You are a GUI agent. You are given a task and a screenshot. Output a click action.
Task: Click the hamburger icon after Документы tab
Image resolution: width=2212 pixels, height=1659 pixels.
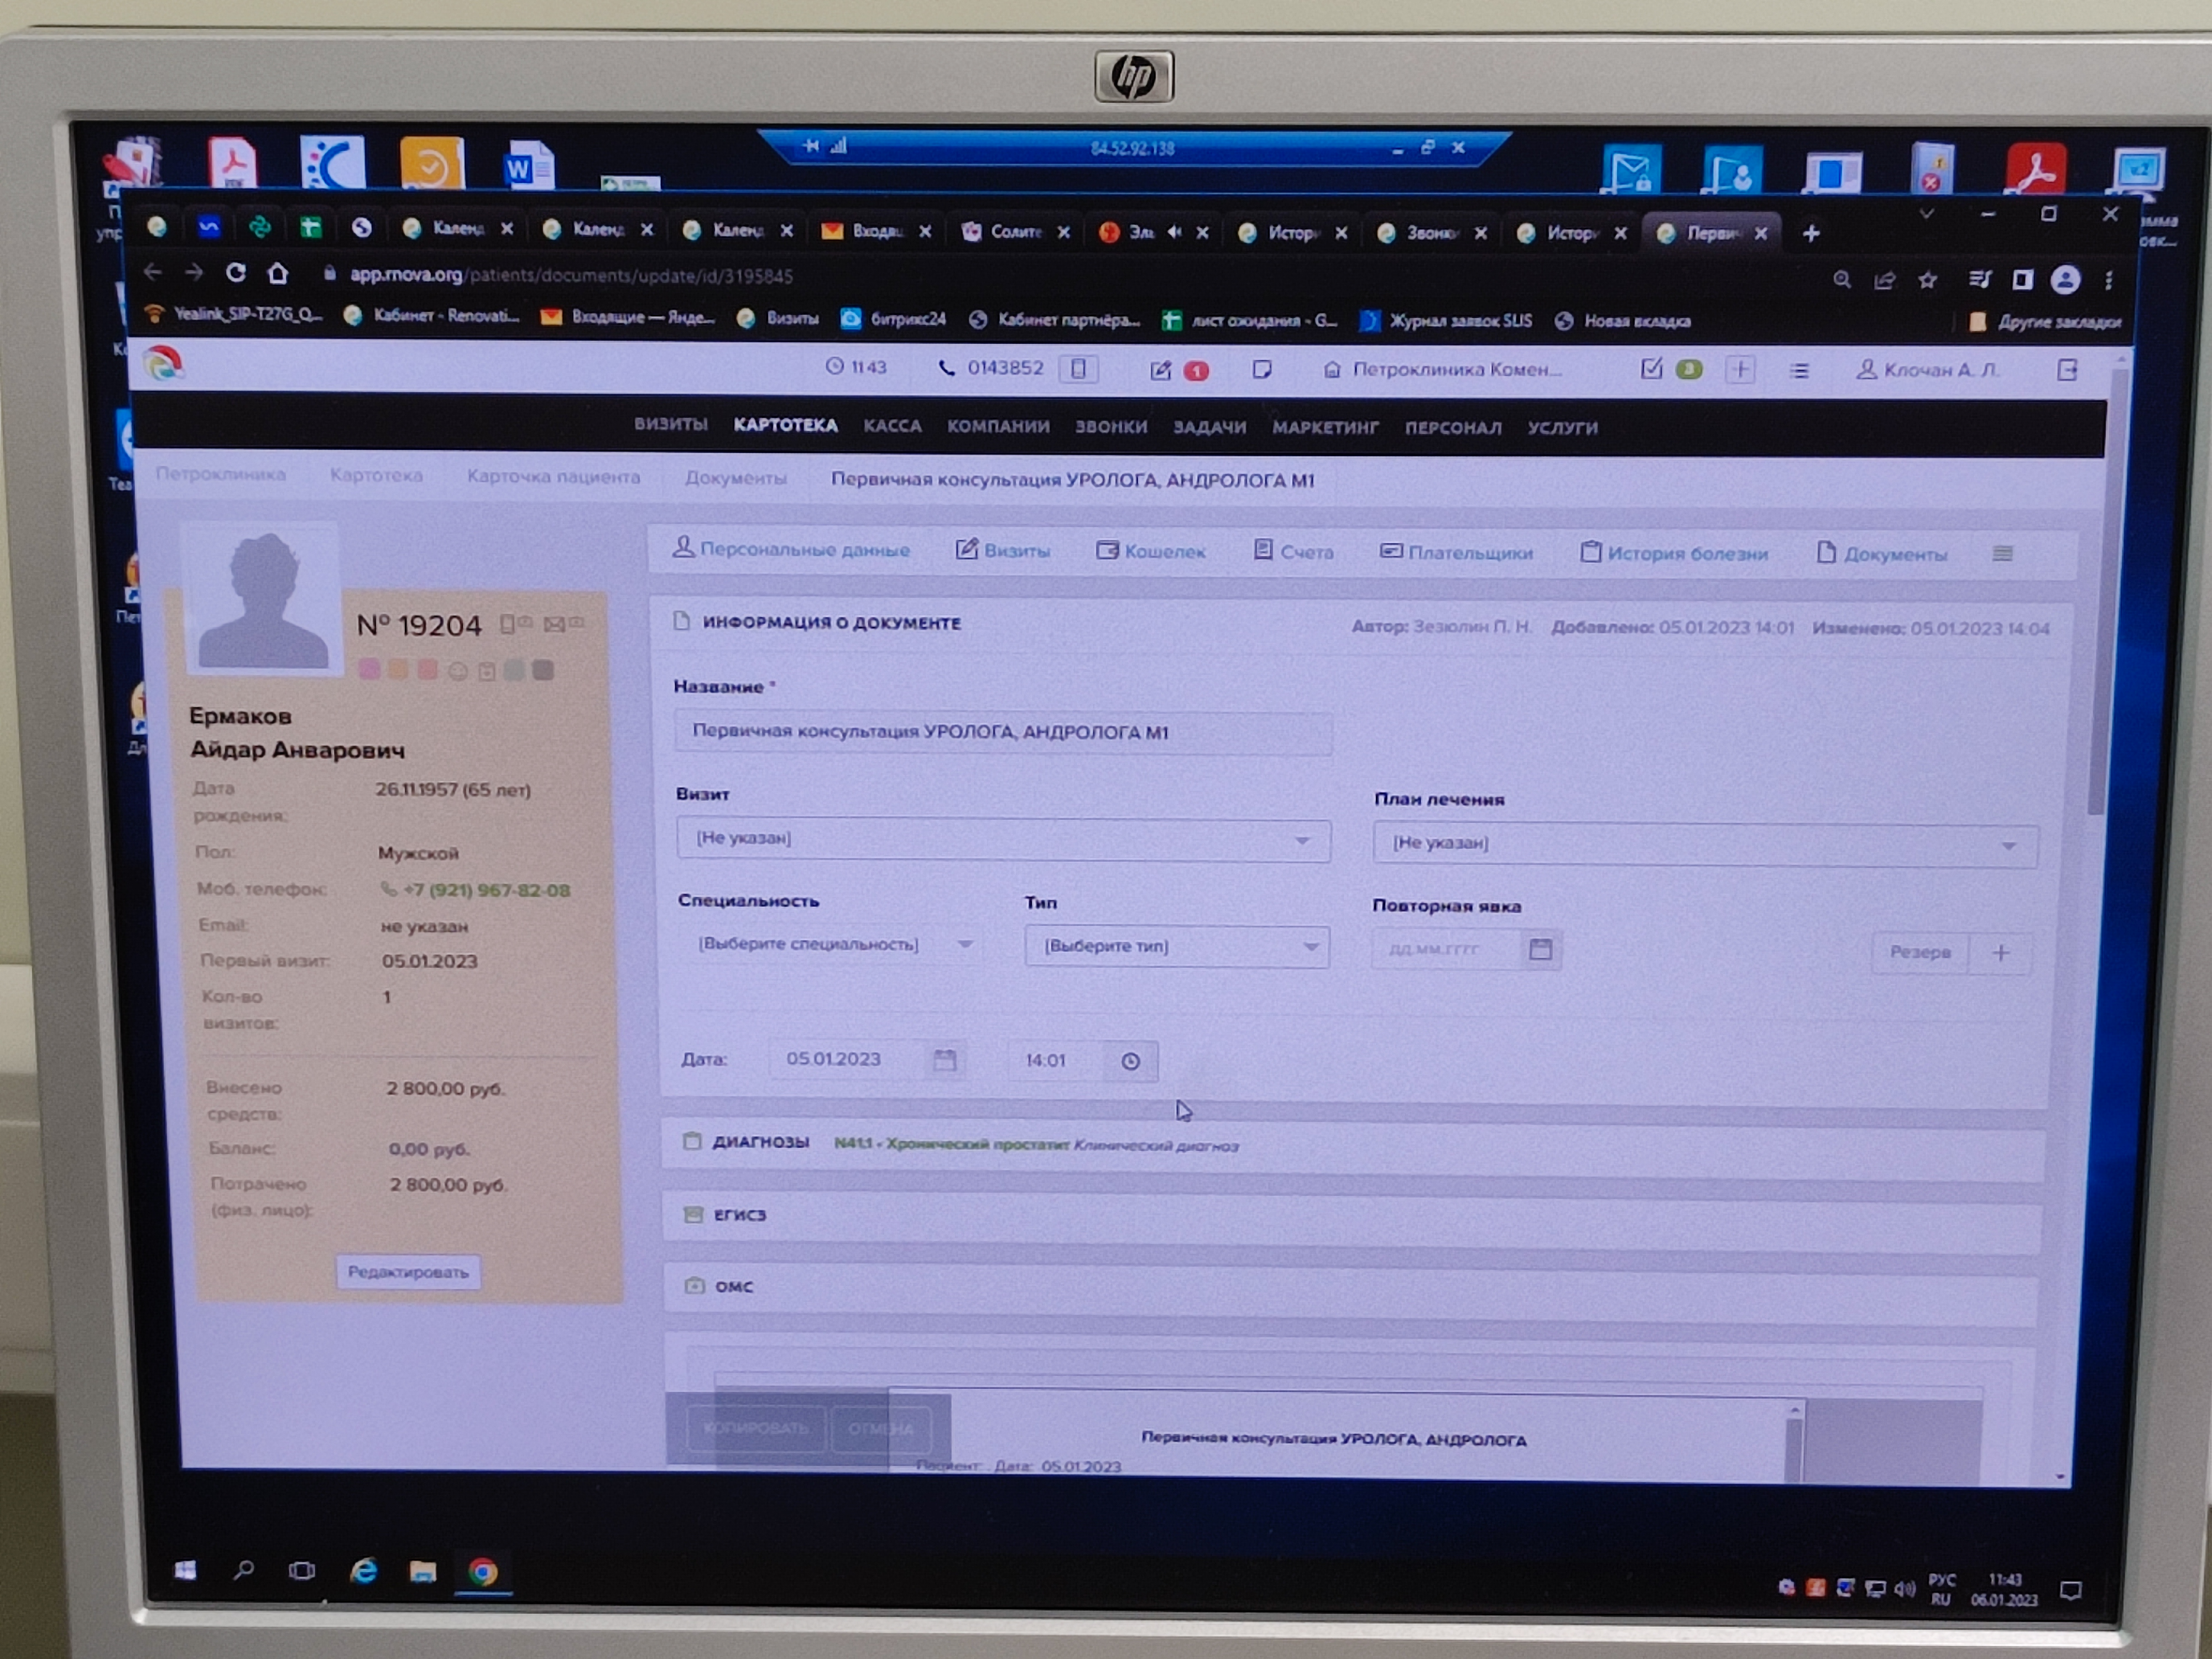(2002, 554)
